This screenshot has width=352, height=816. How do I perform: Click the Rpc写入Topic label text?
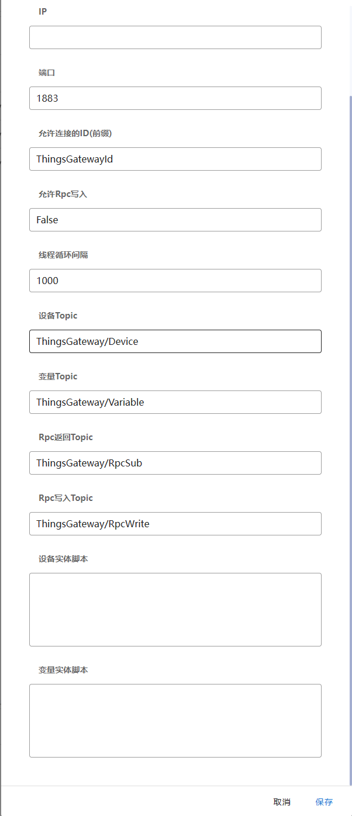(65, 498)
